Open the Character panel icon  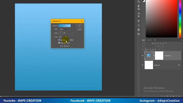tap(139, 13)
